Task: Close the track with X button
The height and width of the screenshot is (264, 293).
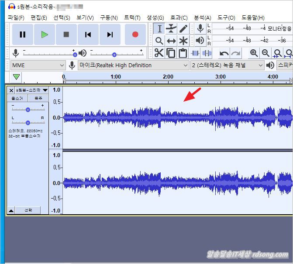Action: (11, 91)
